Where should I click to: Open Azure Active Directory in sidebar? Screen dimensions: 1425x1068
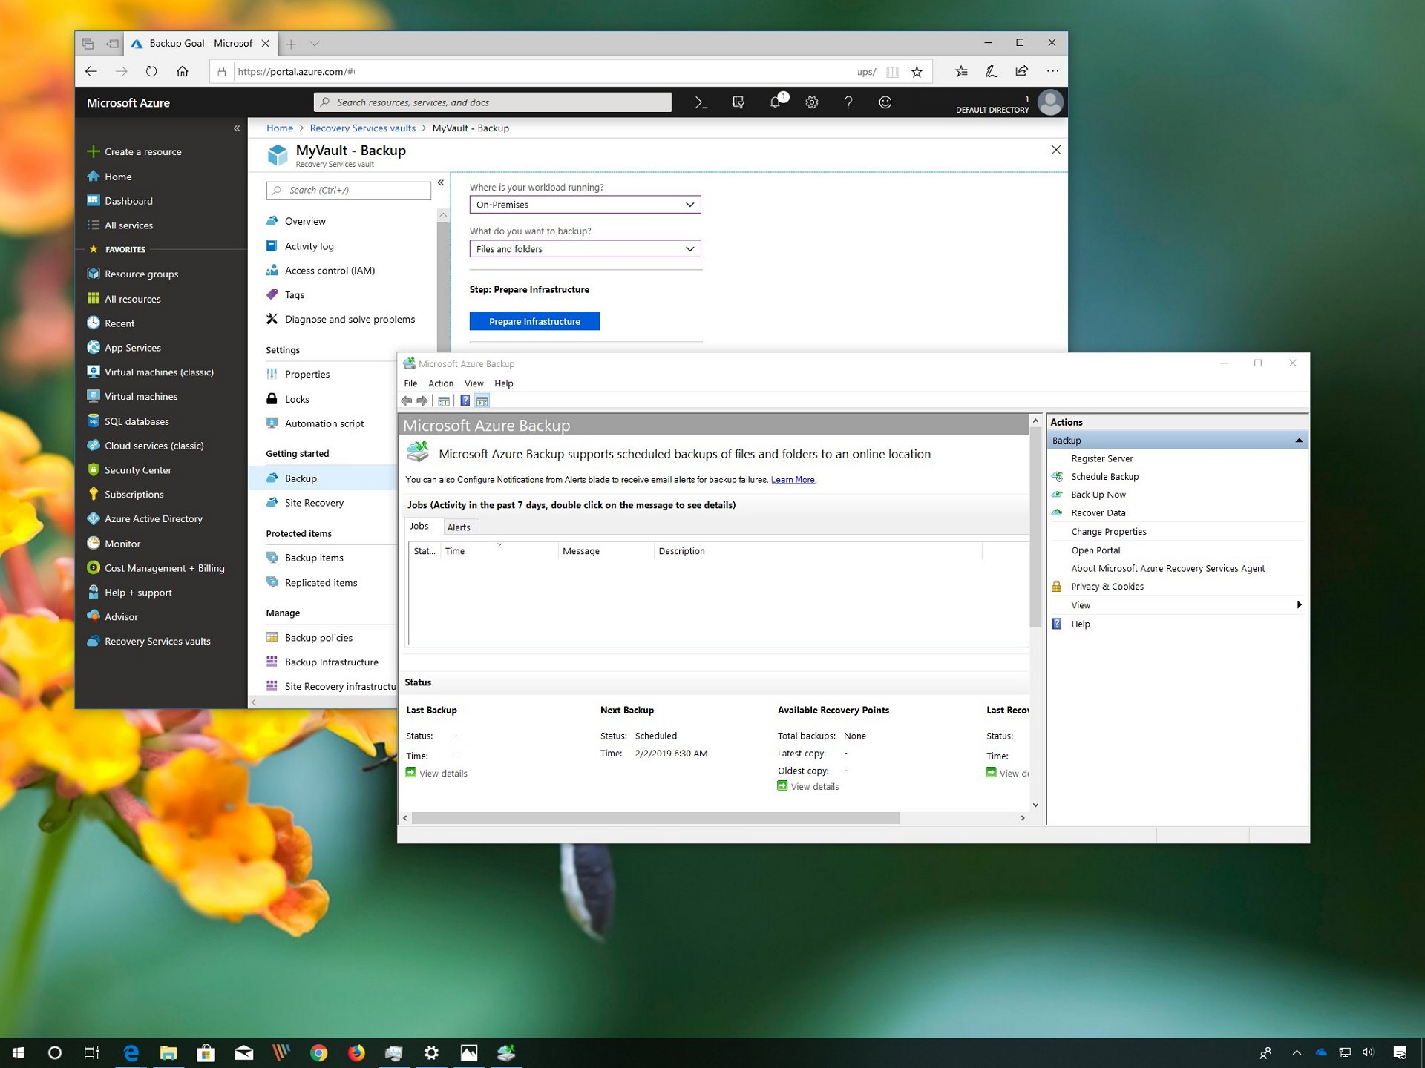(153, 519)
